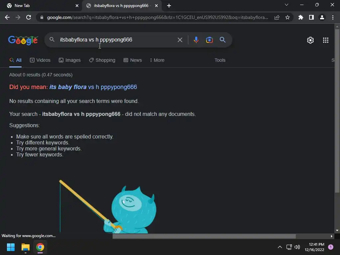
Task: Click the Google logo
Action: tap(23, 40)
